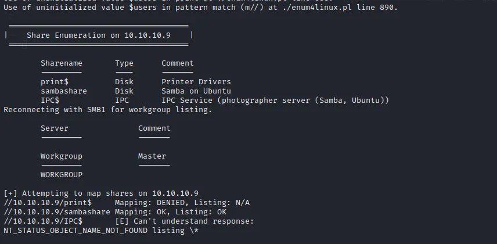The width and height of the screenshot is (497, 244).
Task: Click the //10.10.10.9/print$ path
Action: click(47, 203)
